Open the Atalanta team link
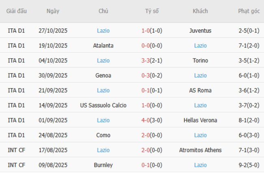The width and height of the screenshot is (264, 175). point(103,45)
